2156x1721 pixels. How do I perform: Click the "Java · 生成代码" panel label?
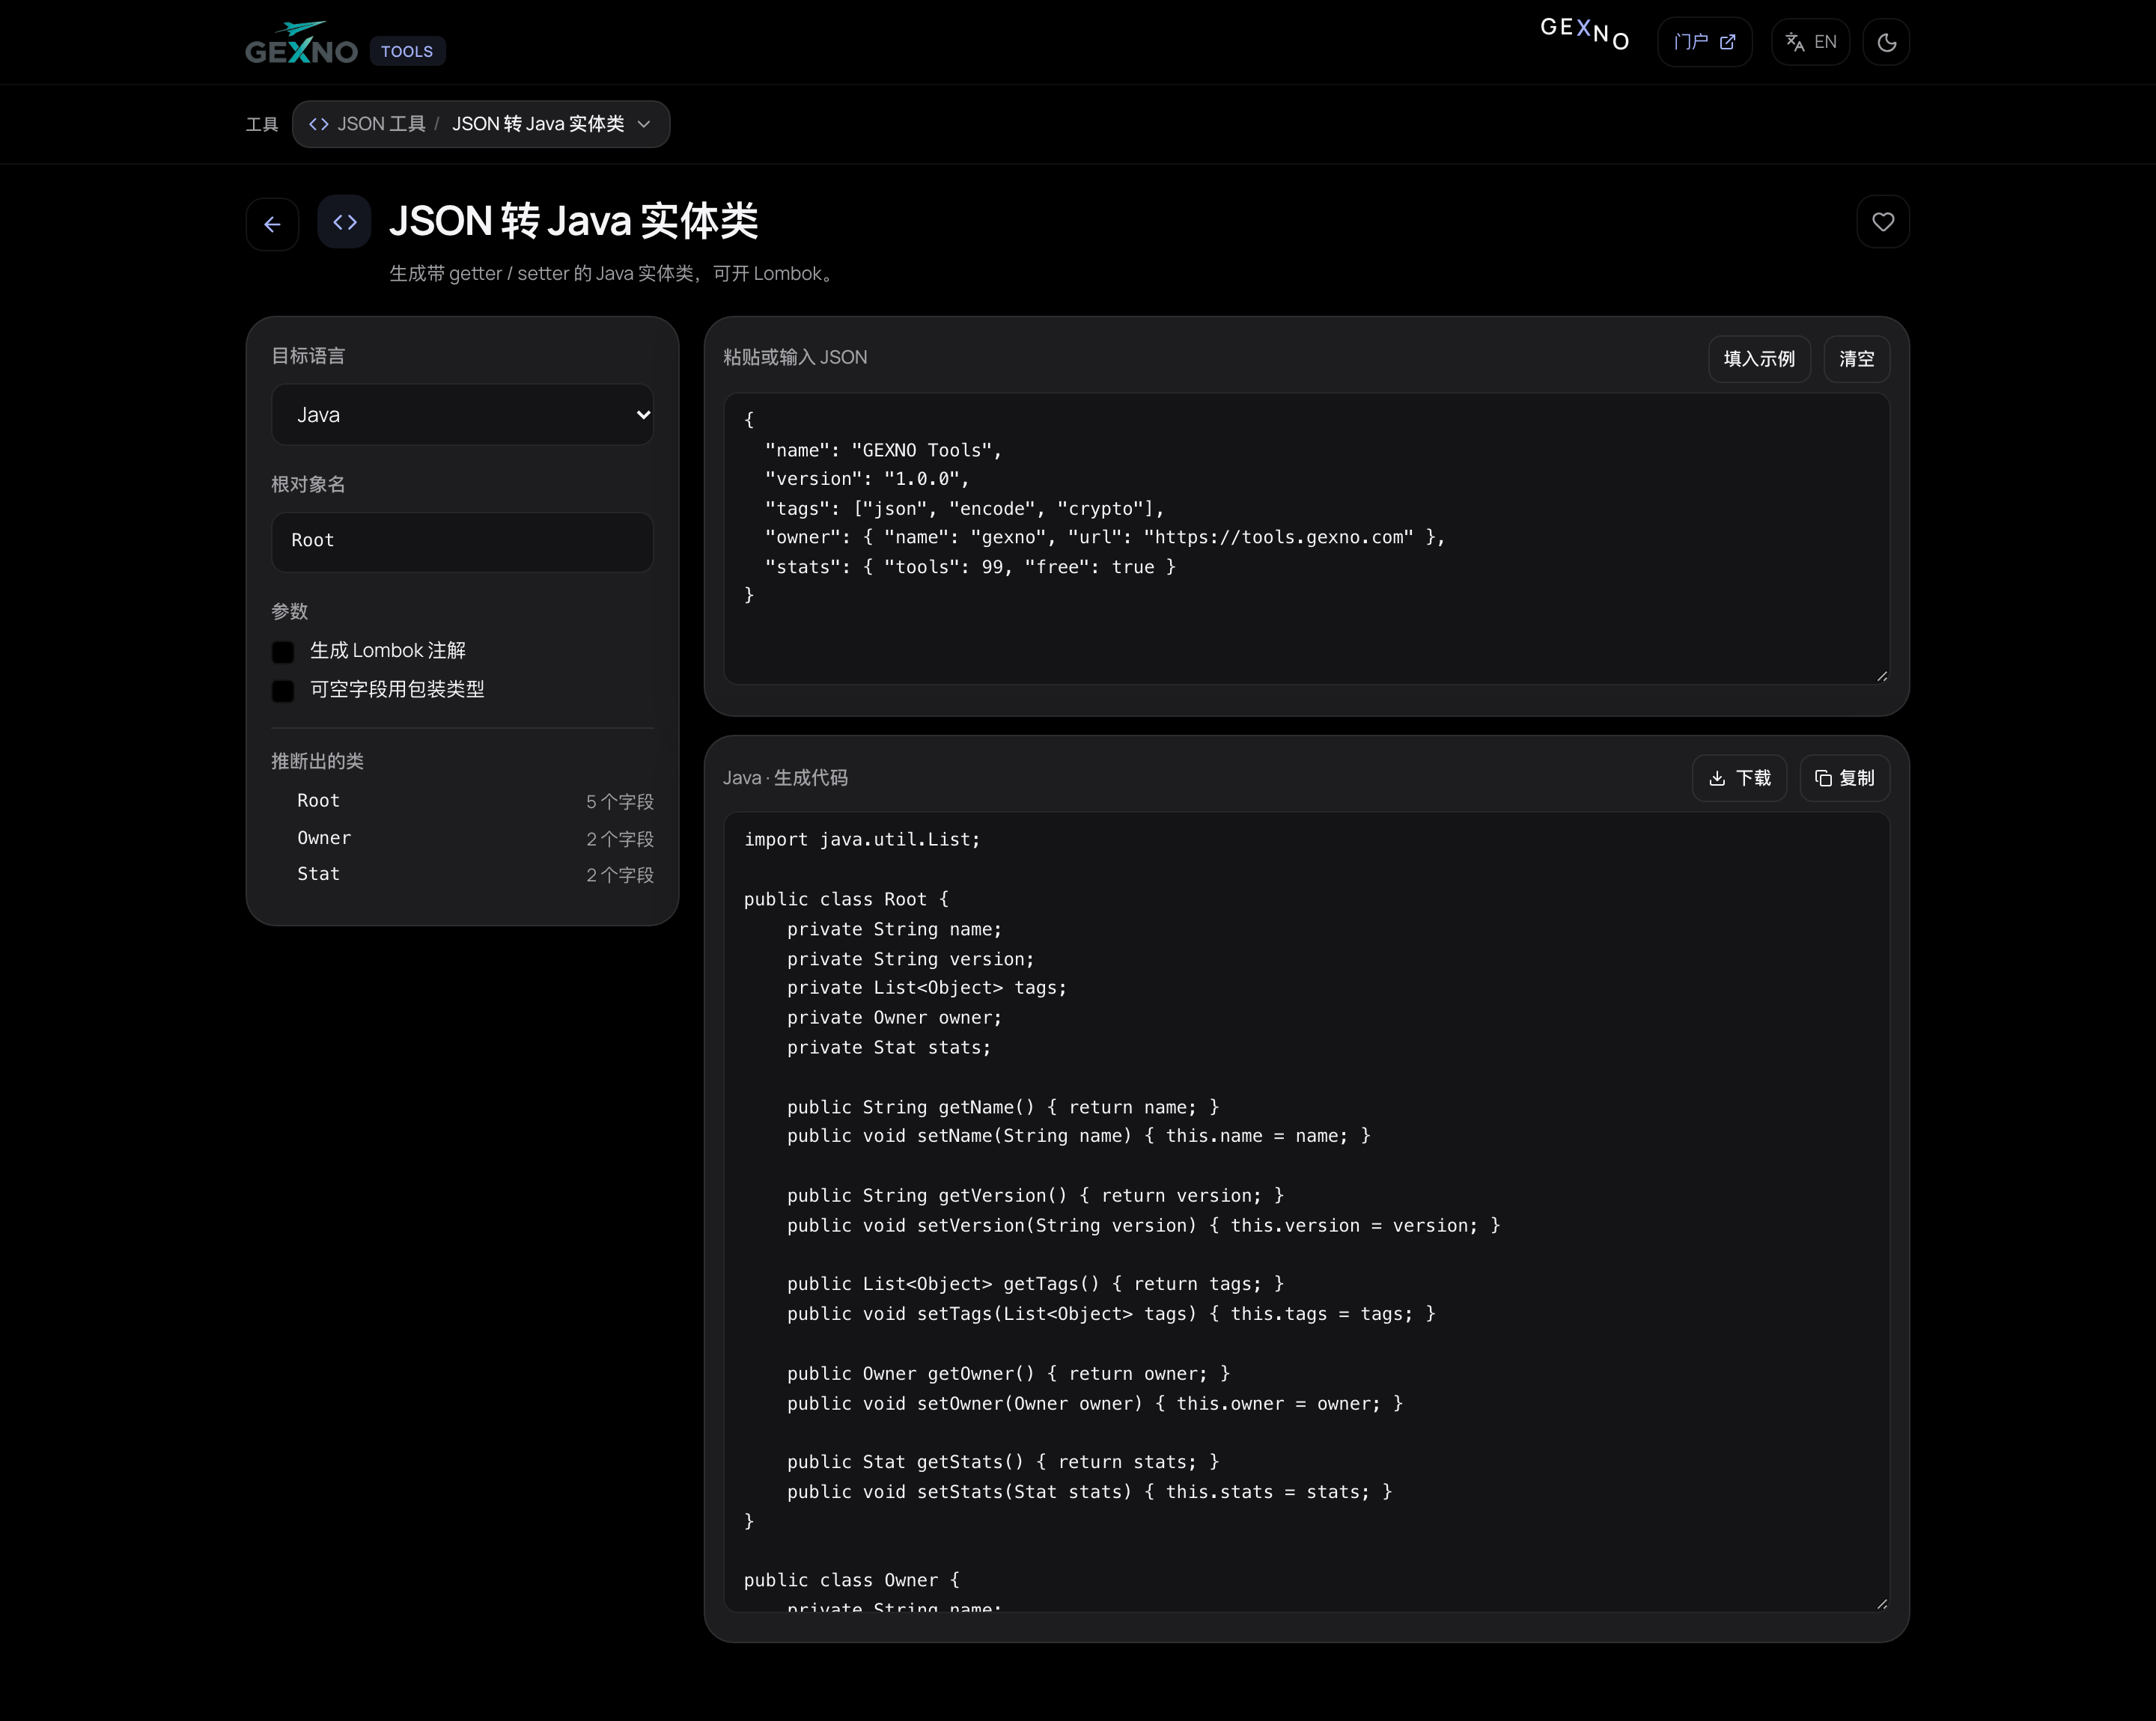(x=785, y=777)
